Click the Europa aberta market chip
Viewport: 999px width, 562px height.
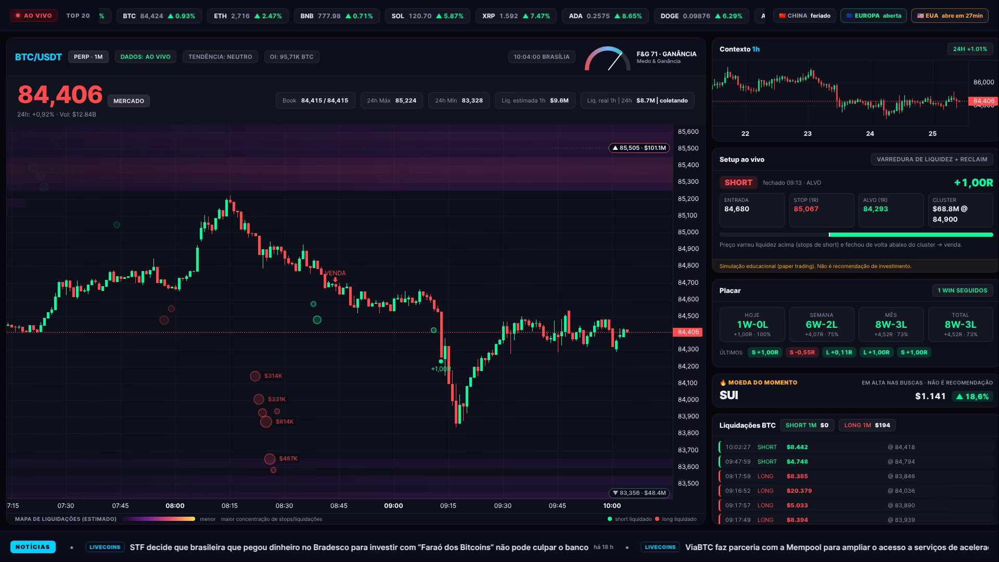[873, 16]
